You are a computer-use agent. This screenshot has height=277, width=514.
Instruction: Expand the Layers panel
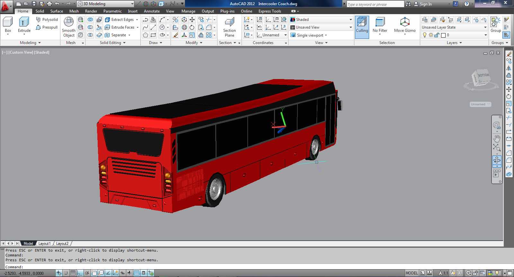pos(454,43)
